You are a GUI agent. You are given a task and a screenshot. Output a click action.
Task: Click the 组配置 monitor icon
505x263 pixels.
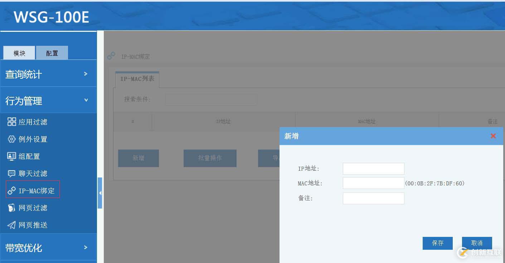[12, 156]
